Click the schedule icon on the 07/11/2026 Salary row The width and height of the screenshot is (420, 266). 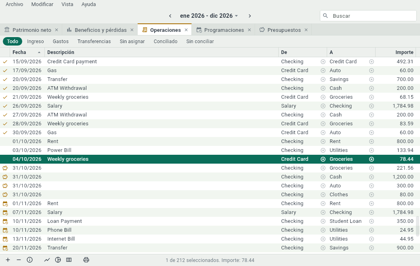coord(5,212)
